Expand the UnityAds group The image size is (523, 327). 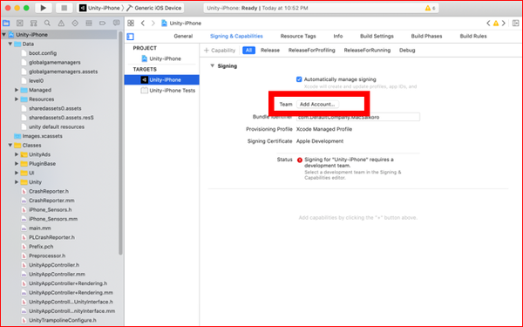pyautogui.click(x=17, y=154)
